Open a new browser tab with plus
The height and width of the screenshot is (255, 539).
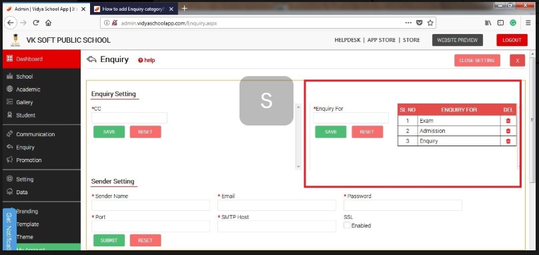pos(184,9)
